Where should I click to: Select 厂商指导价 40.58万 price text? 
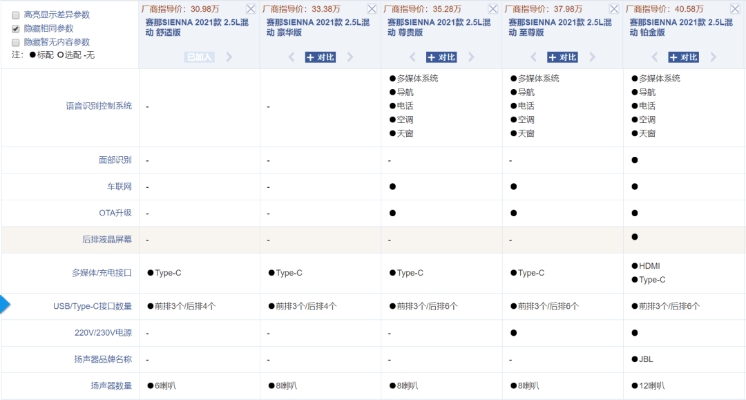point(664,9)
